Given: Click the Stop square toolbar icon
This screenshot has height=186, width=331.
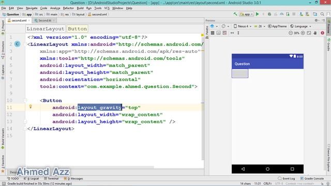Looking at the screenshot, I should click(x=294, y=14).
